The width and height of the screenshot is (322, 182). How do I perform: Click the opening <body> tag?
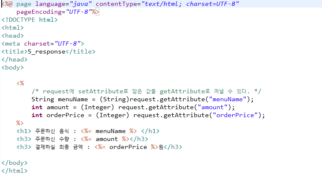pos(13,67)
